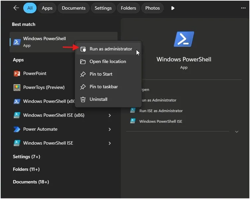The width and height of the screenshot is (250, 199).
Task: Click the large PowerShell icon in preview pane
Action: 184,39
